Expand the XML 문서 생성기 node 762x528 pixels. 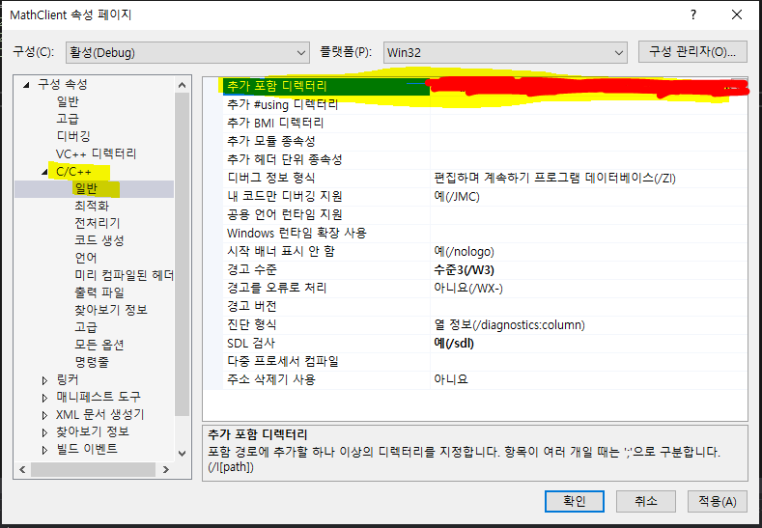point(44,415)
